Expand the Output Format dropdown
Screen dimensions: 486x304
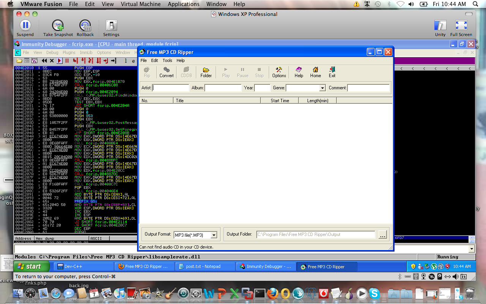[214, 235]
